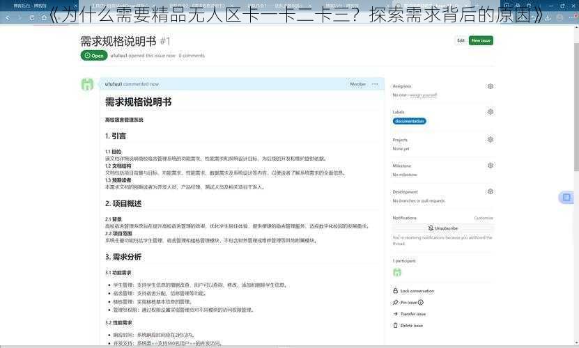The height and width of the screenshot is (348, 579).
Task: Click the ulutuu1 avatar beside the comment
Action: 87,84
